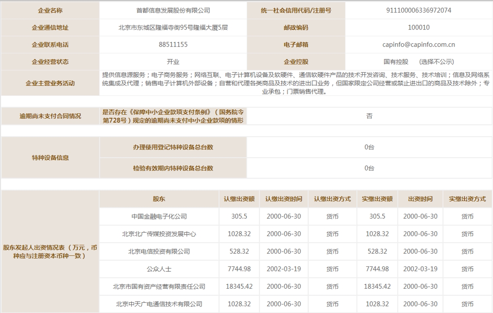
Task: Select email capinfo@capinfo.com.cn
Action: [419, 45]
